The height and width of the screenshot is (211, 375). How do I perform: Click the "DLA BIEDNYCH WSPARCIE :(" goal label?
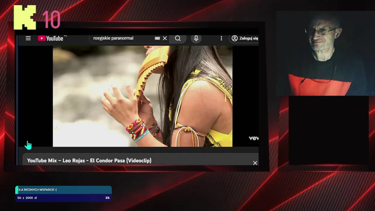click(37, 190)
